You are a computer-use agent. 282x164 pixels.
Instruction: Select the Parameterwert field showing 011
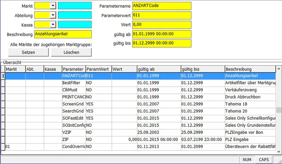click(x=162, y=15)
